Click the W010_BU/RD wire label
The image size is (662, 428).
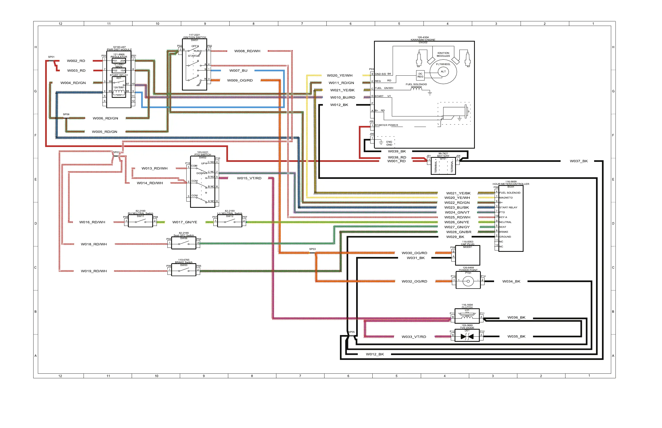click(343, 98)
